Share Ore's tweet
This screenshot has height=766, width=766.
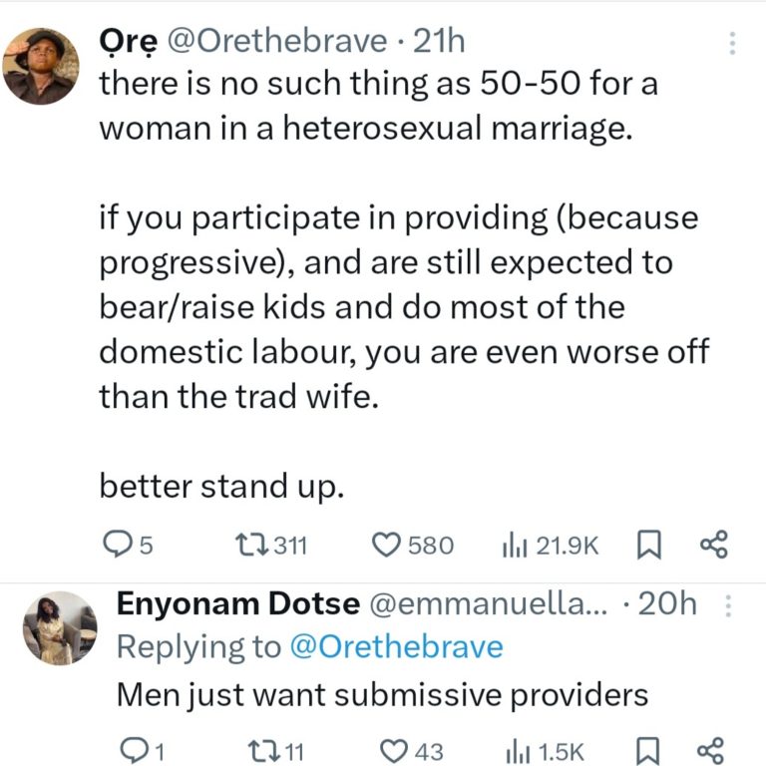[714, 545]
